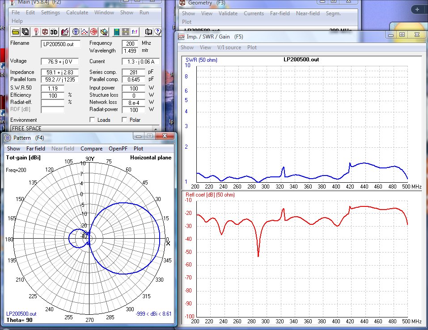428x330 pixels.
Task: Click the question mark help icon
Action: pyautogui.click(x=157, y=32)
